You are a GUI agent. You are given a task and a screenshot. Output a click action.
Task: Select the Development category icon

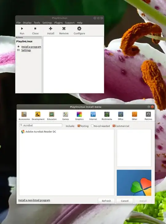[38, 114]
